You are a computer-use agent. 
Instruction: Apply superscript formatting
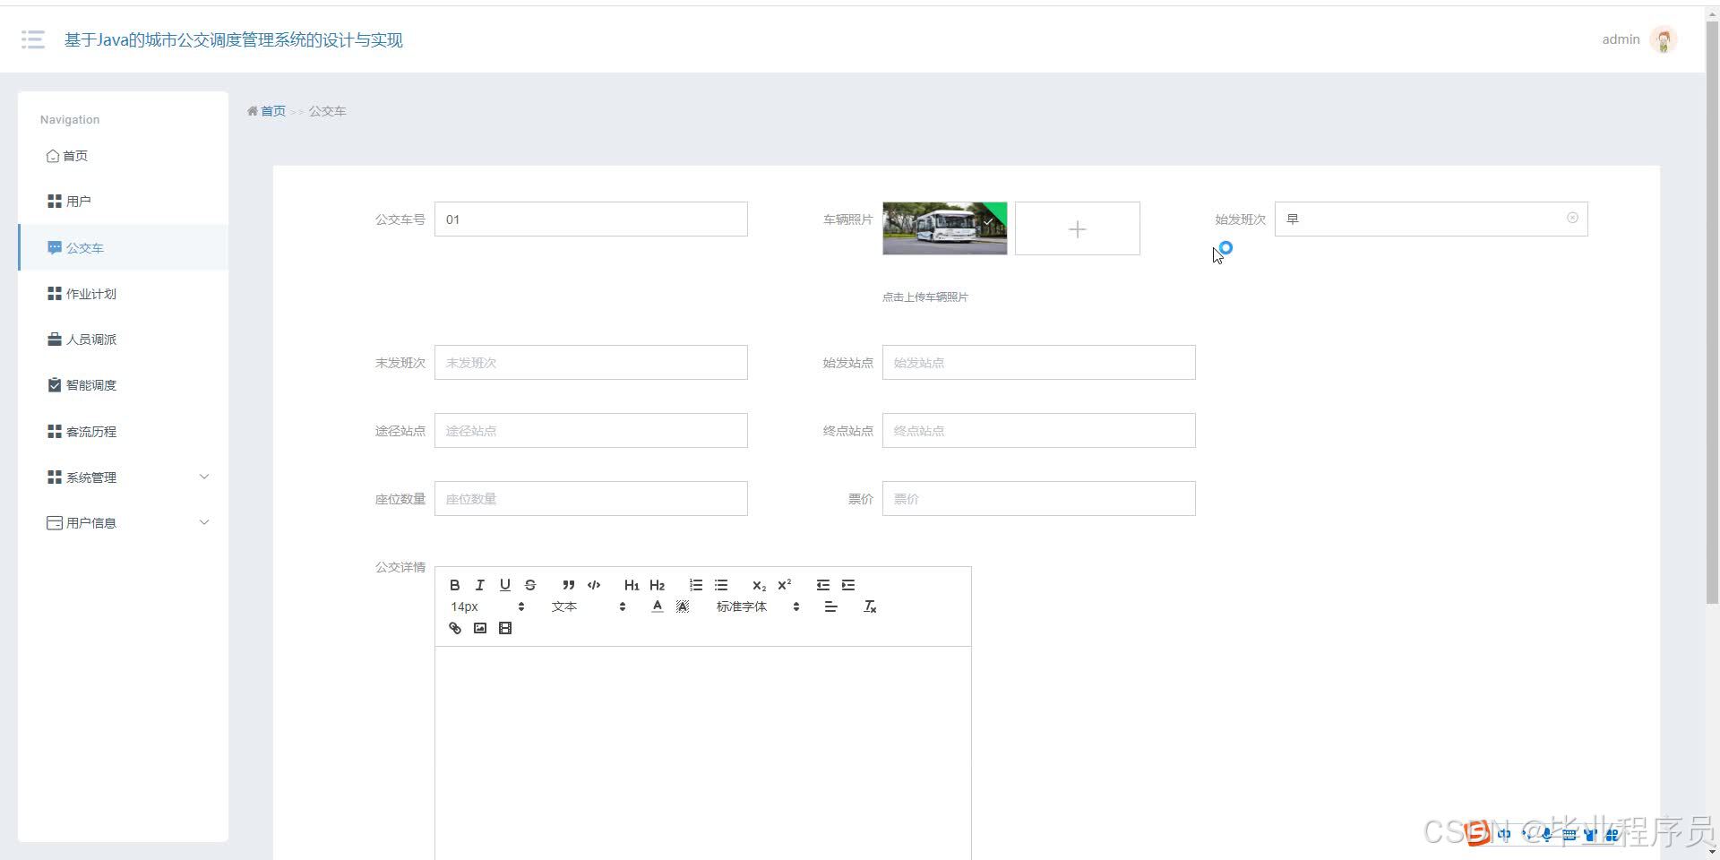pos(784,585)
